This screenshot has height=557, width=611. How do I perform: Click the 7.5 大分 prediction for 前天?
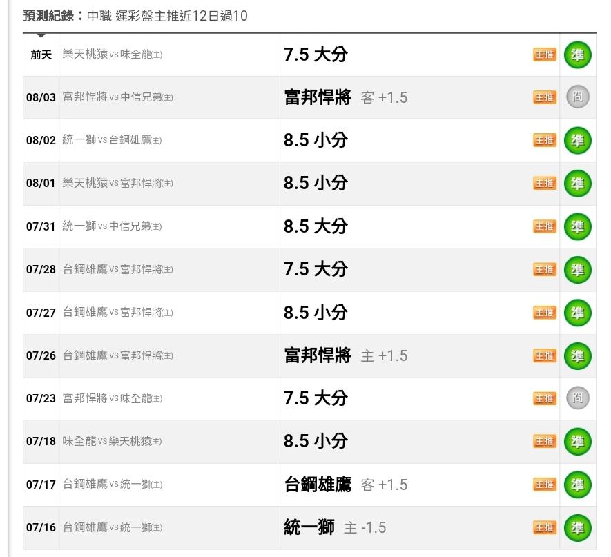(316, 55)
